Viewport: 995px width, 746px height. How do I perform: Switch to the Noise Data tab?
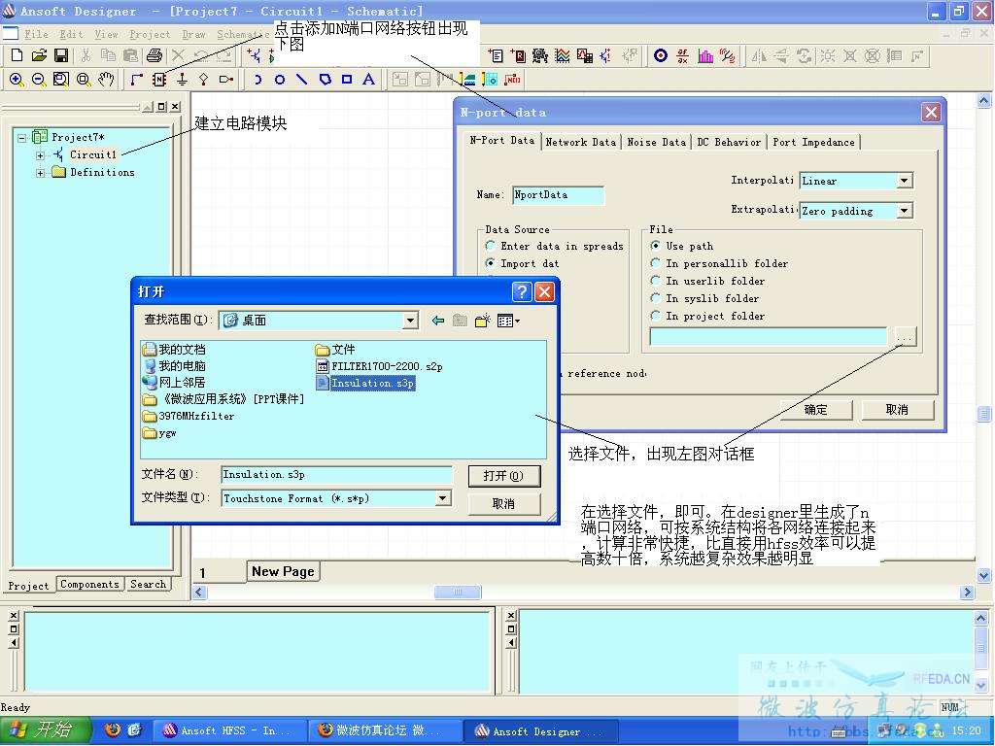point(656,142)
